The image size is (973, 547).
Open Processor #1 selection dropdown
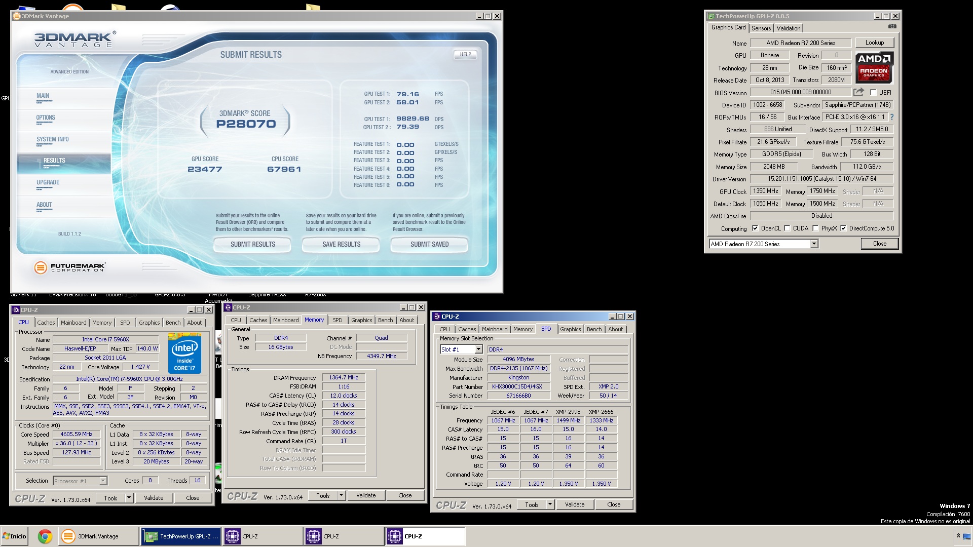click(103, 481)
